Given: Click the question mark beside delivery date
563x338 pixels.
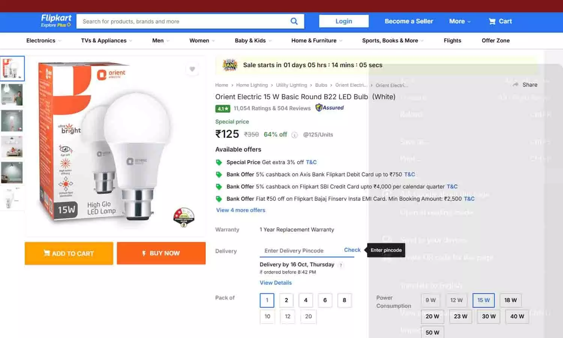Looking at the screenshot, I should pyautogui.click(x=341, y=265).
